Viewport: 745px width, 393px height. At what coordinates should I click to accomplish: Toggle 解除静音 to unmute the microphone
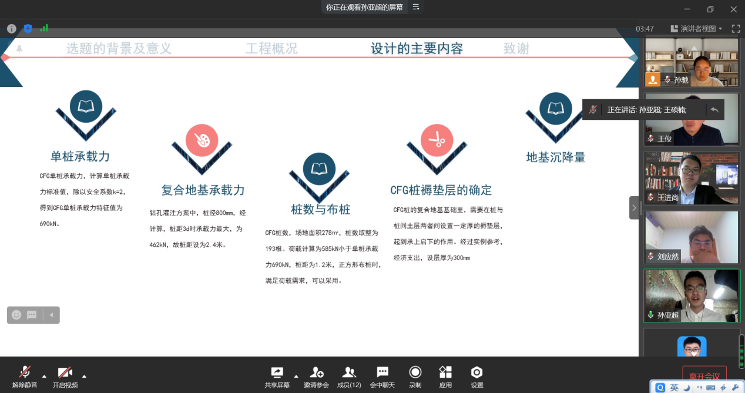tap(25, 377)
